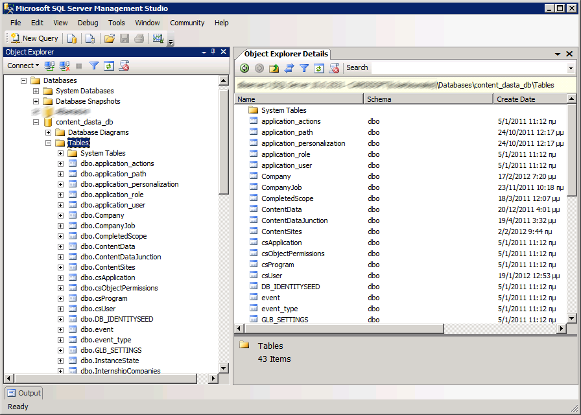The image size is (581, 415).
Task: Click the Stop icon in Object Explorer
Action: (78, 66)
